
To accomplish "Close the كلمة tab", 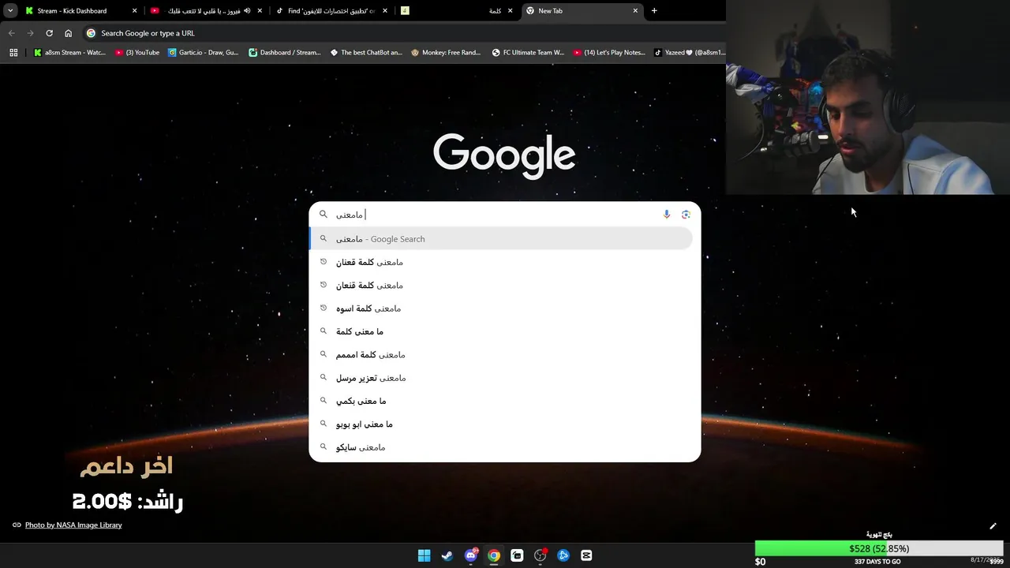I will (510, 11).
